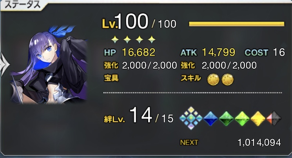Tap the light green bond gem

click(x=242, y=118)
